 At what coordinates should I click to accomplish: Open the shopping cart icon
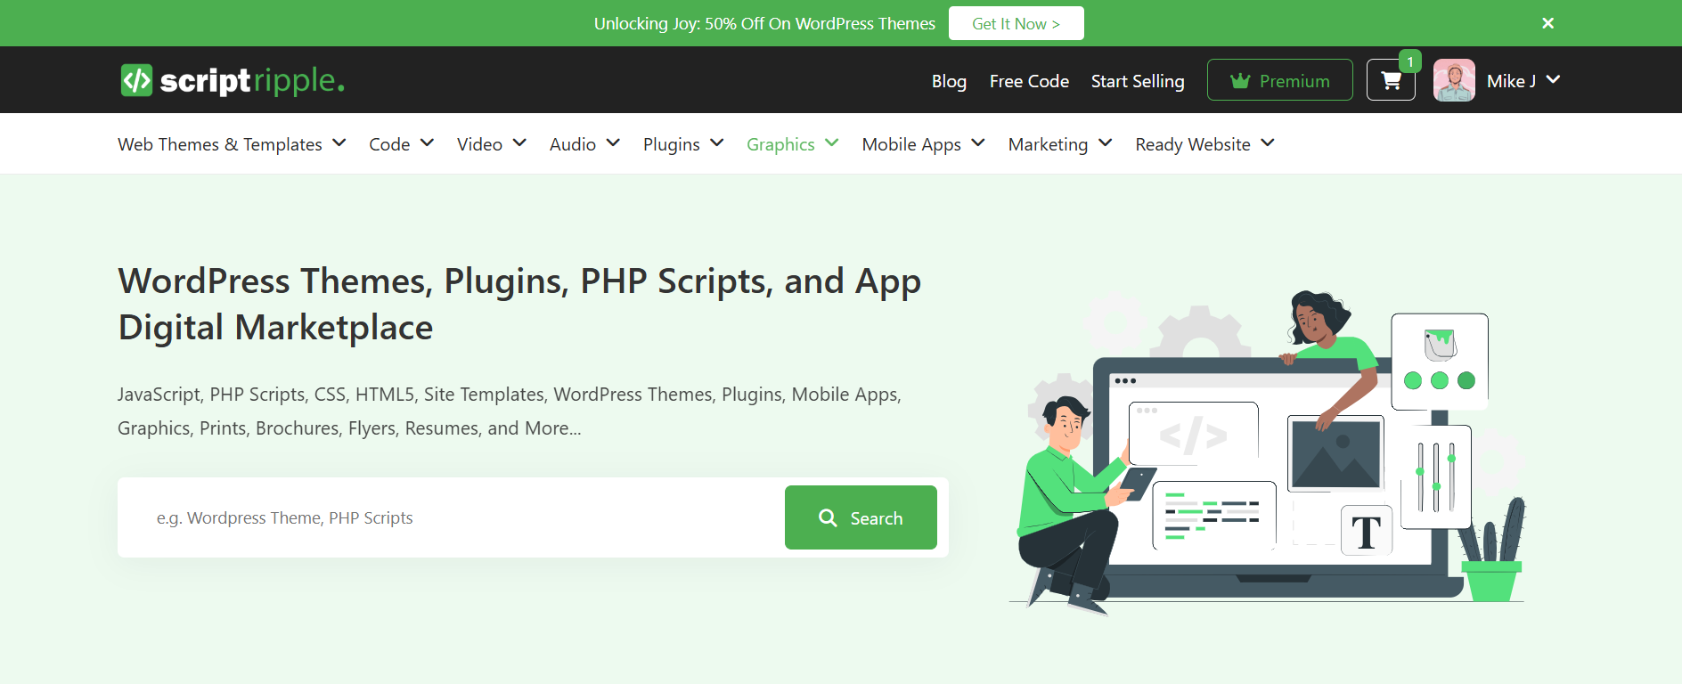[1391, 80]
